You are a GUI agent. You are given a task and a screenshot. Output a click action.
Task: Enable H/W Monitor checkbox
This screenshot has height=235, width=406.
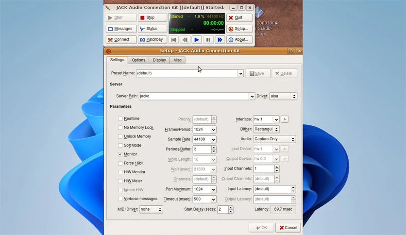click(120, 172)
